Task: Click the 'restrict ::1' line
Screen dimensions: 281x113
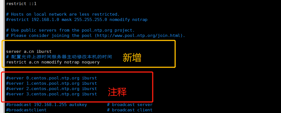Action: 21,4
